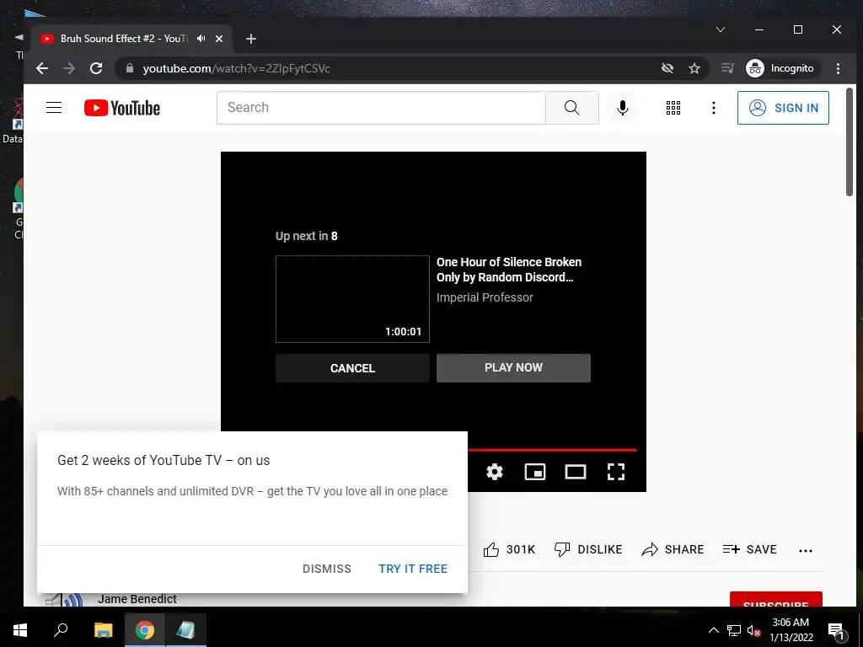863x647 pixels.
Task: Open the YouTube apps grid
Action: (673, 108)
